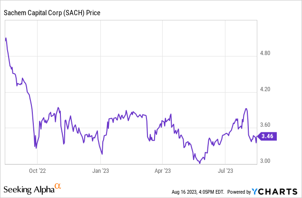The height and width of the screenshot is (198, 302).
Task: Click the end of the price line
Action: point(258,137)
